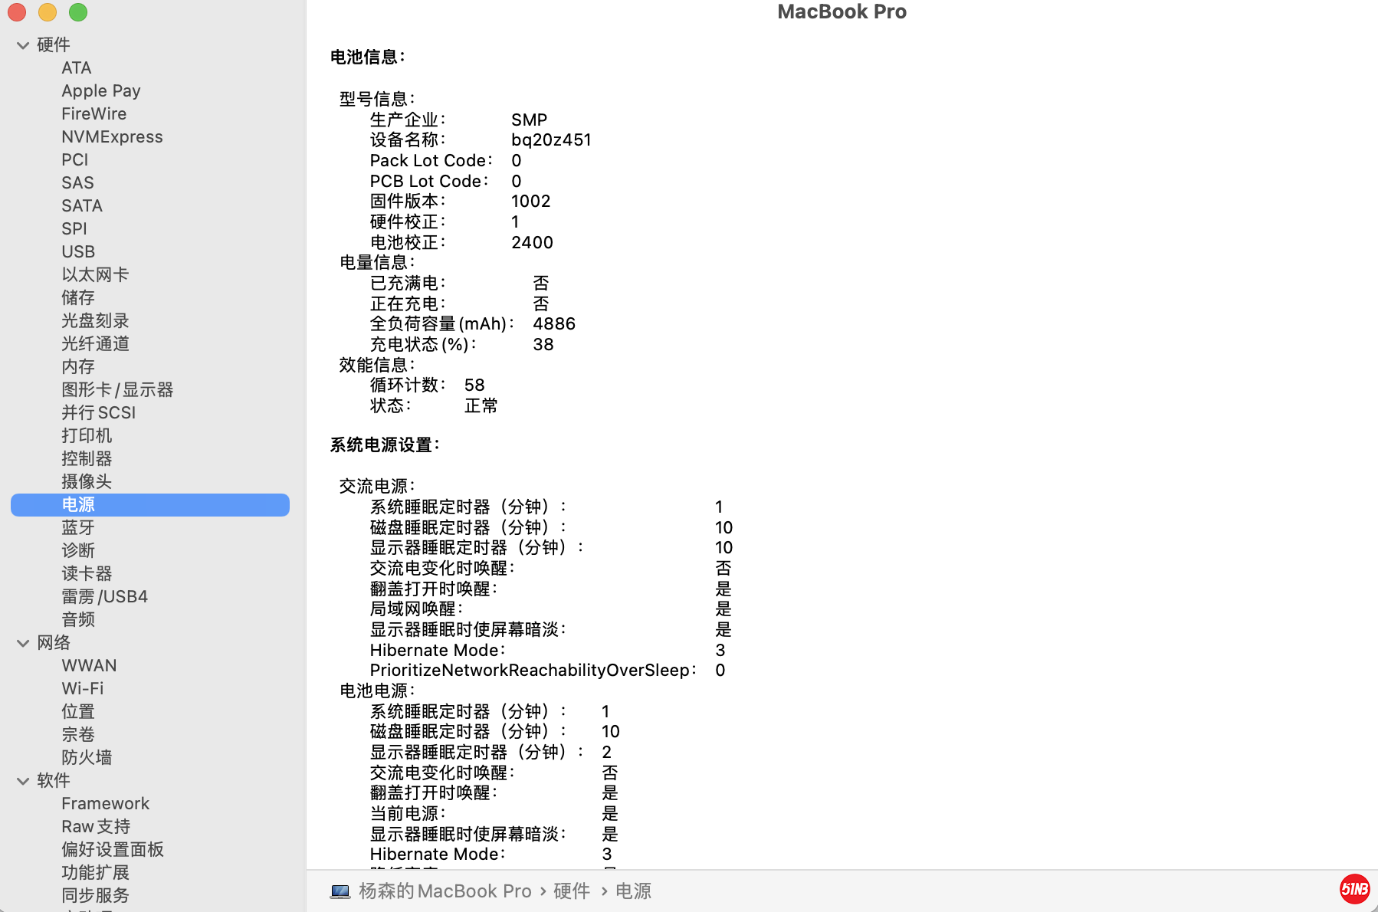Image resolution: width=1378 pixels, height=912 pixels.
Task: Collapse the 软件 section
Action: point(23,781)
